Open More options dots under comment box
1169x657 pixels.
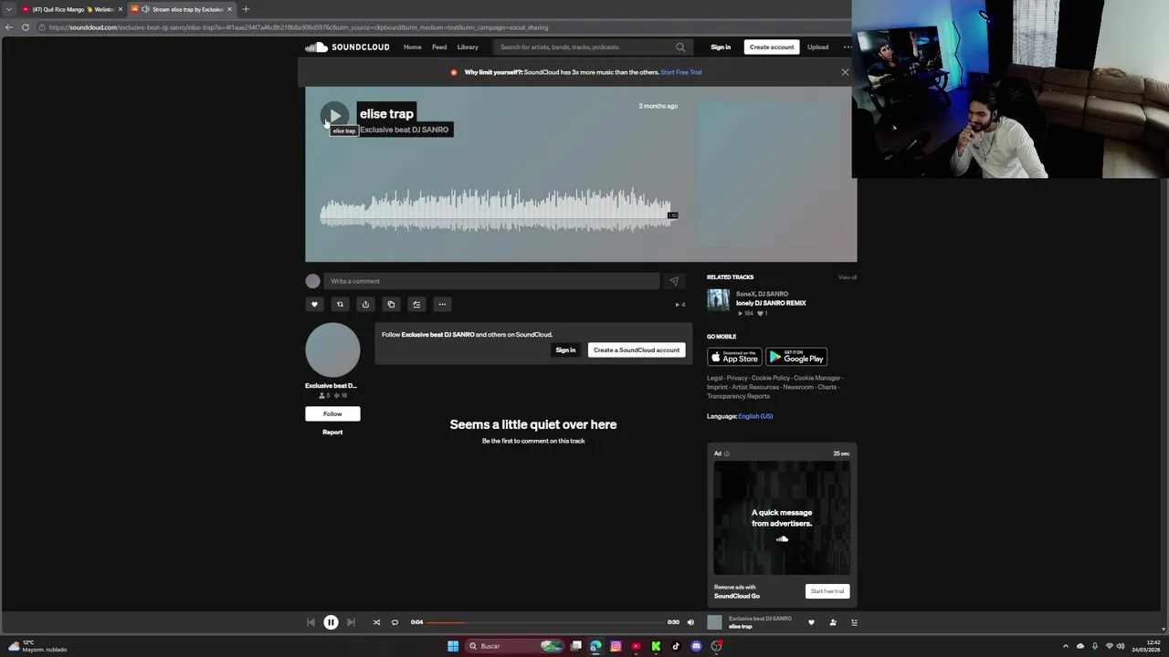point(442,305)
